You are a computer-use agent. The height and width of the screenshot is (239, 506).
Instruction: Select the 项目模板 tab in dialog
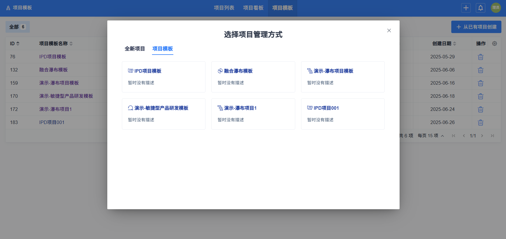pyautogui.click(x=163, y=49)
